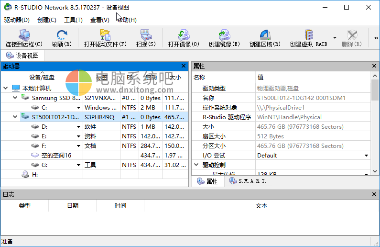The height and width of the screenshot is (247, 380).
Task: Open the View (V) menu
Action: click(x=99, y=20)
